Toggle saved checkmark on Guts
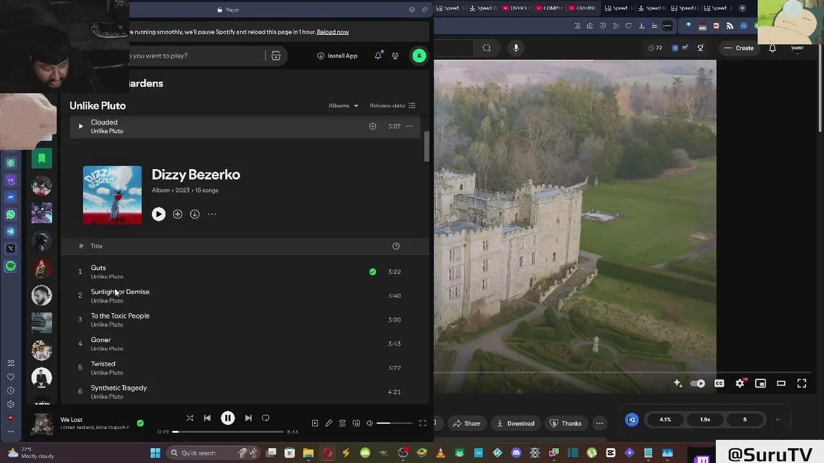 [x=373, y=272]
